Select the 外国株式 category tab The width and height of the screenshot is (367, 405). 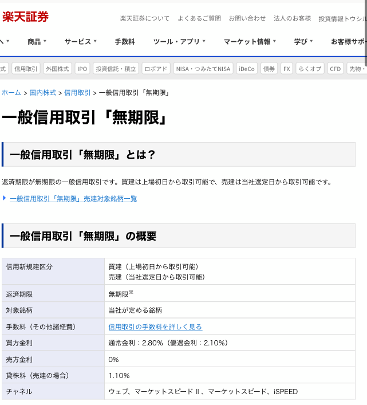tap(57, 69)
